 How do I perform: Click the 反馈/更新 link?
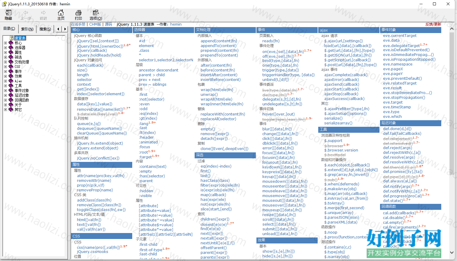[x=433, y=24]
